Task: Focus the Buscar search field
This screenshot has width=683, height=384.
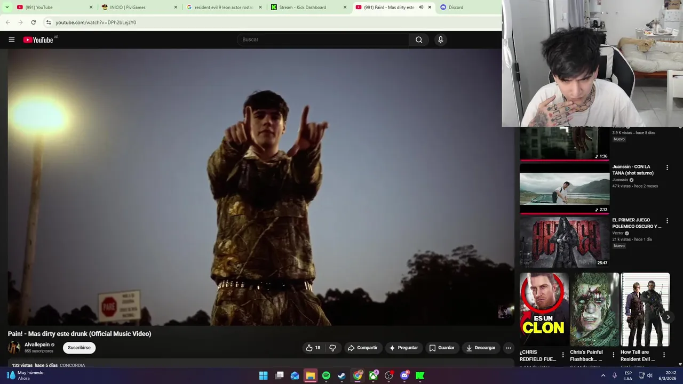Action: pyautogui.click(x=323, y=39)
